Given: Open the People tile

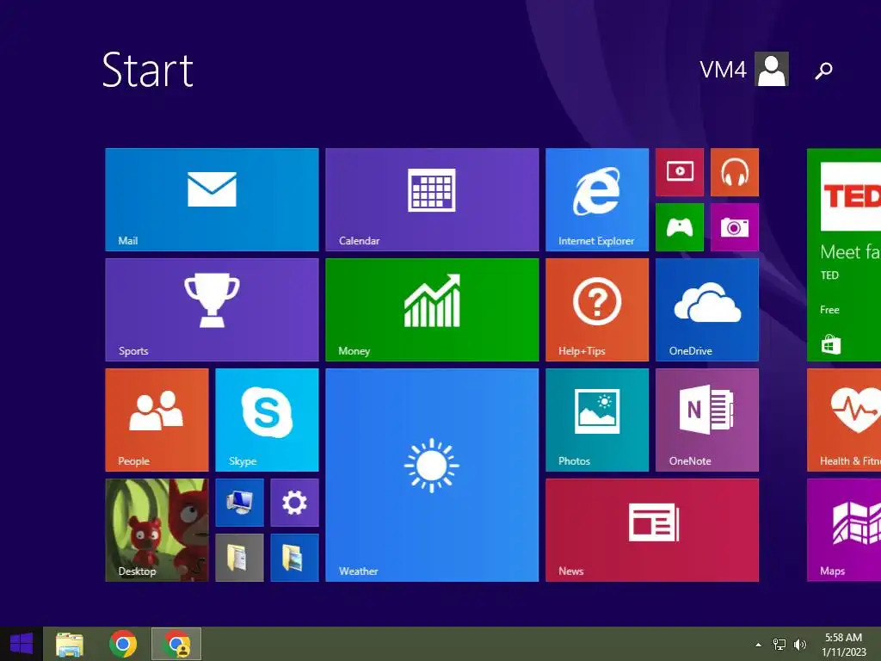Looking at the screenshot, I should (x=157, y=420).
